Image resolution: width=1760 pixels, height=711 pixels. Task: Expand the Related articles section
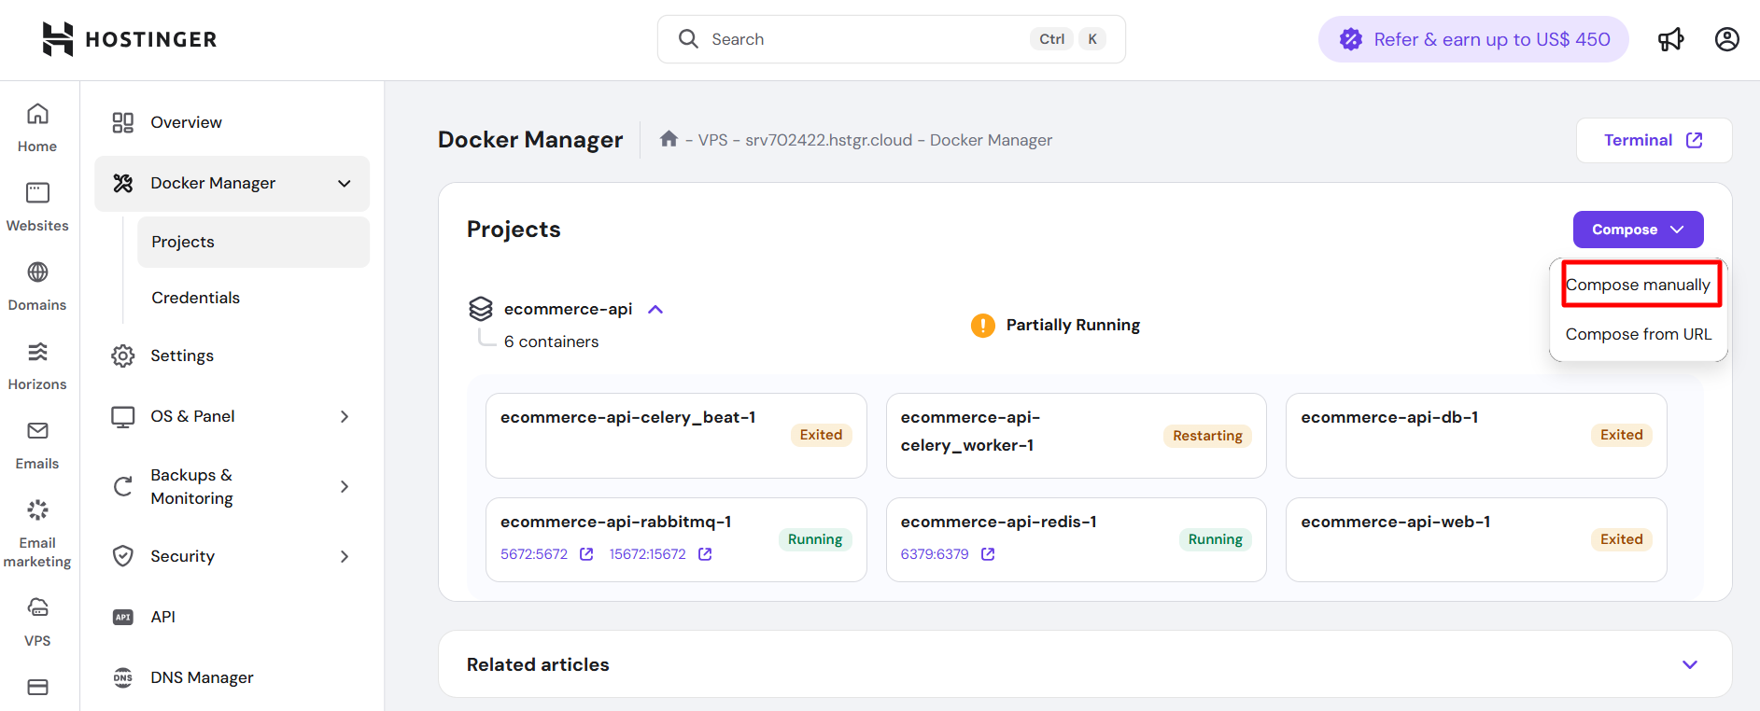pos(1689,664)
